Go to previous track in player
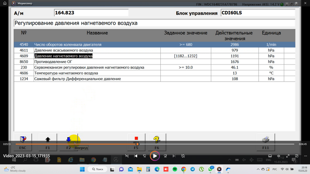The height and width of the screenshot is (174, 310). pos(136,156)
